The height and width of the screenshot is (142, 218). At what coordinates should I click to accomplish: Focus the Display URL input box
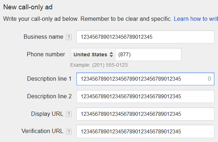pos(145,114)
